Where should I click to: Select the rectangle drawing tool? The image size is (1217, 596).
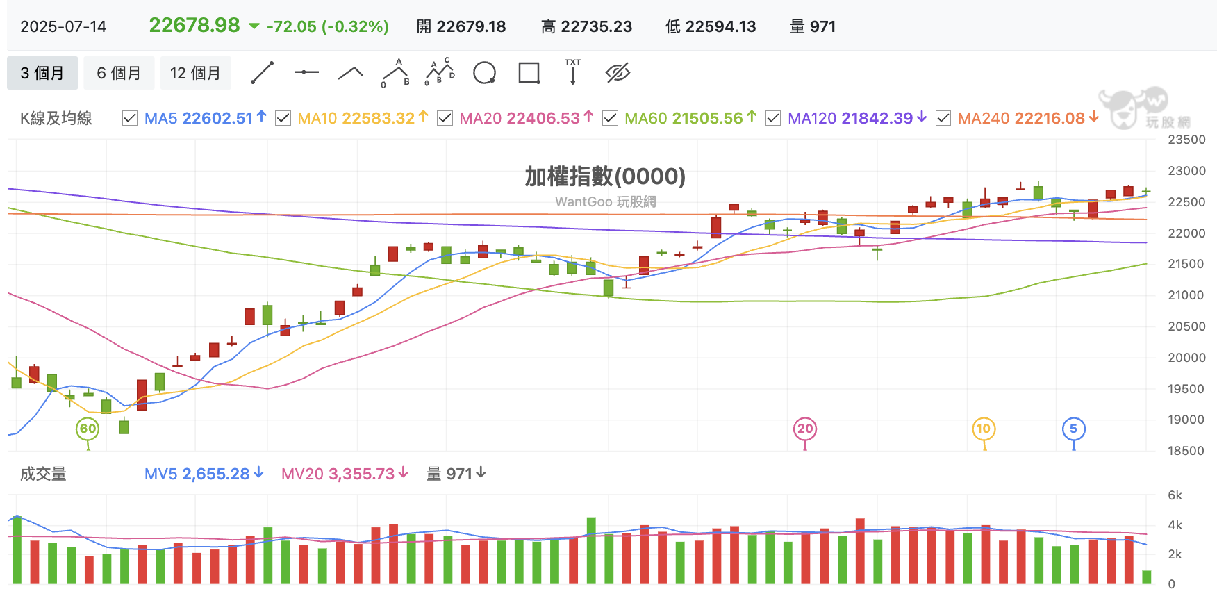tap(529, 72)
